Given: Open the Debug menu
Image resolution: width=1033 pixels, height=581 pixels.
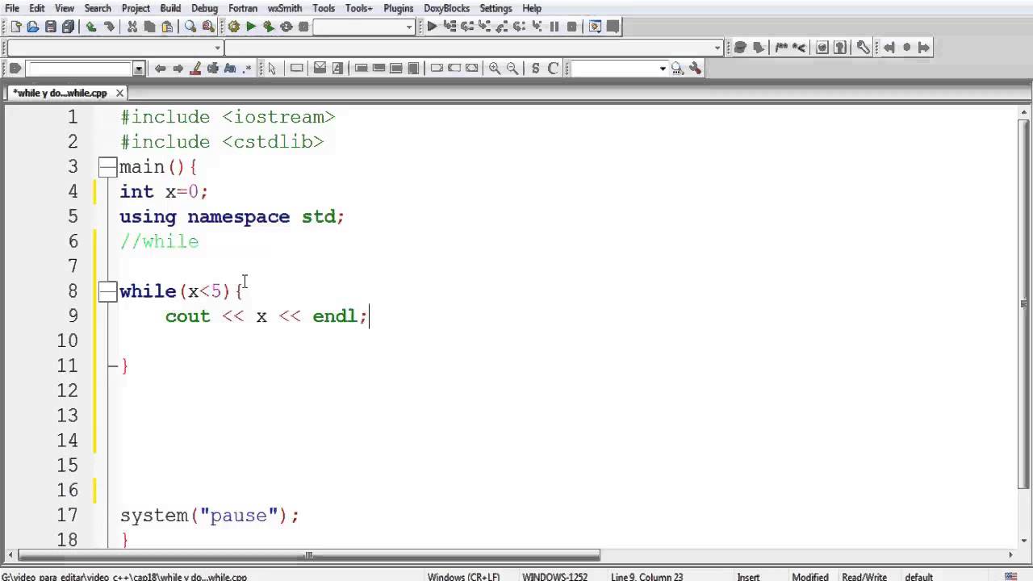Looking at the screenshot, I should coord(204,8).
